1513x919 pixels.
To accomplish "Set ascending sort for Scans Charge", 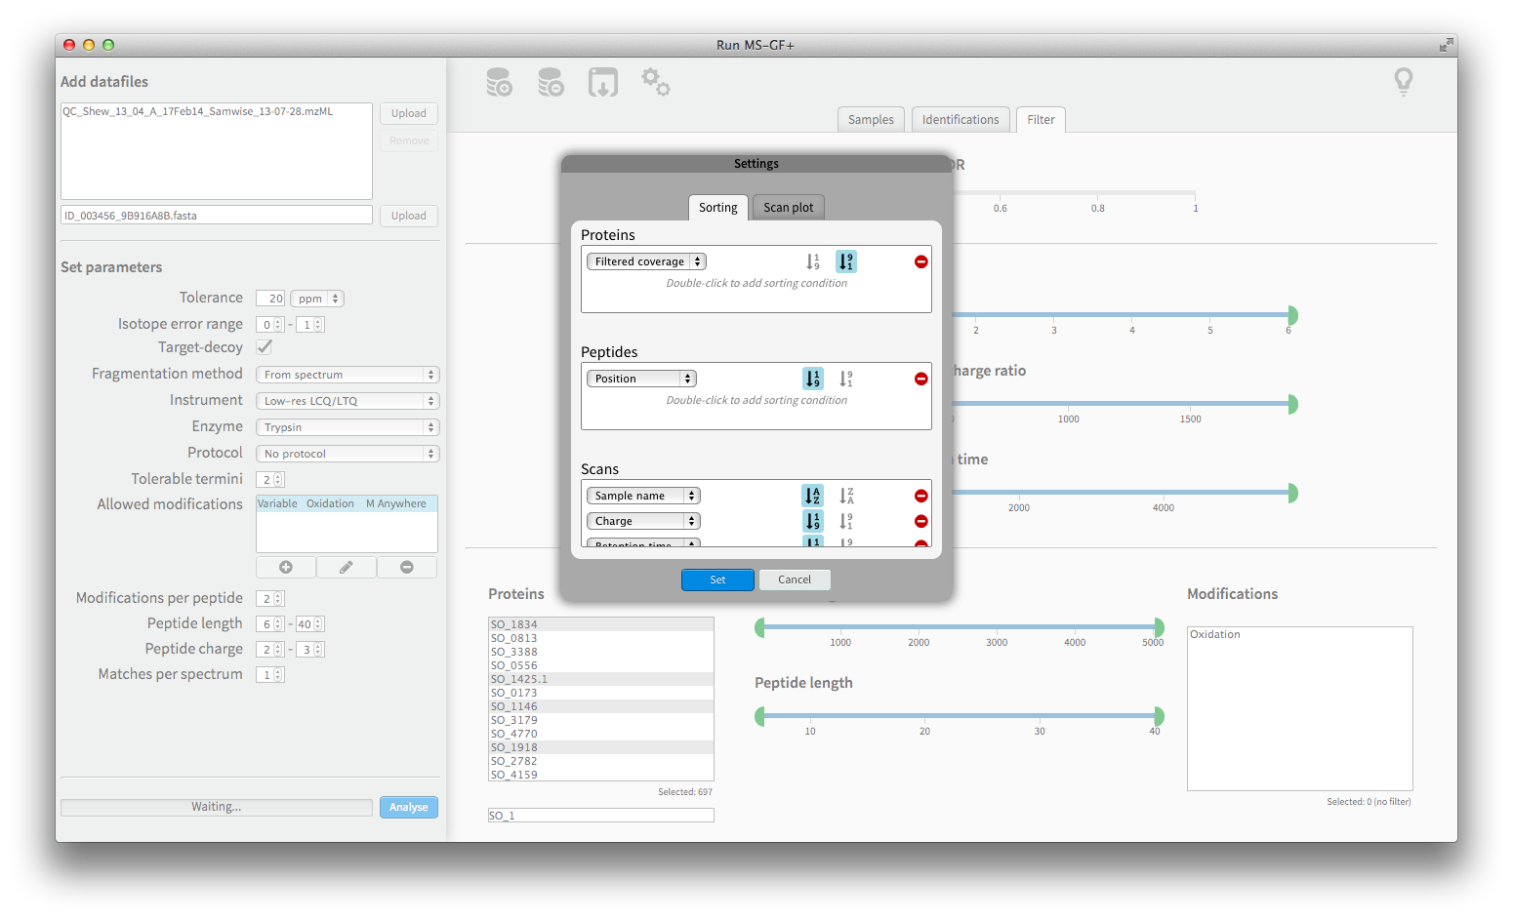I will (x=813, y=521).
